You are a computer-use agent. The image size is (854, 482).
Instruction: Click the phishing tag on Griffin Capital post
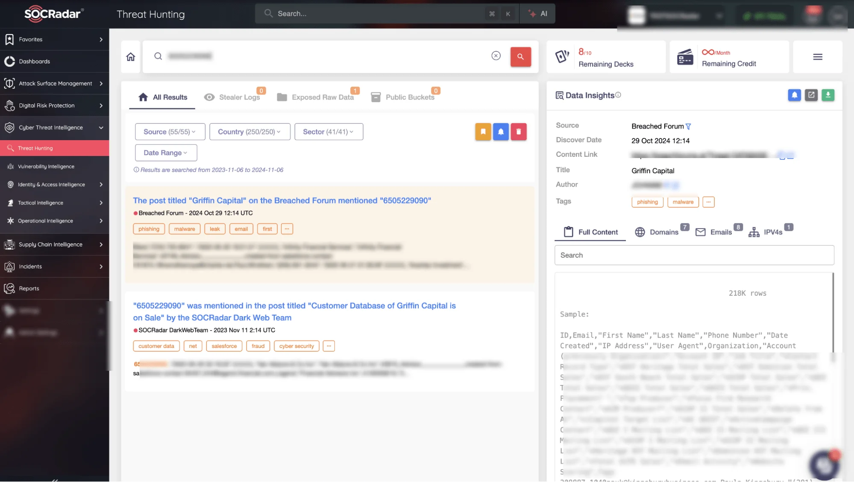[148, 229]
